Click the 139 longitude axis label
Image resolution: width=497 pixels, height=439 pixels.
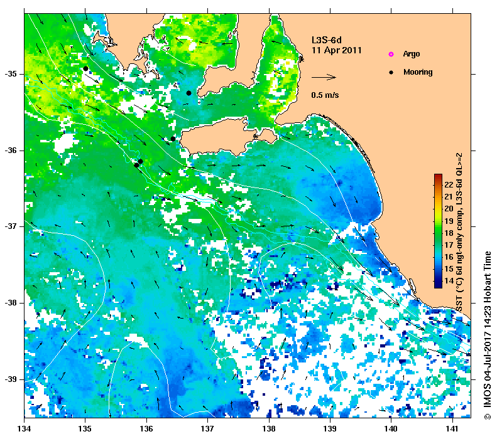pyautogui.click(x=330, y=429)
